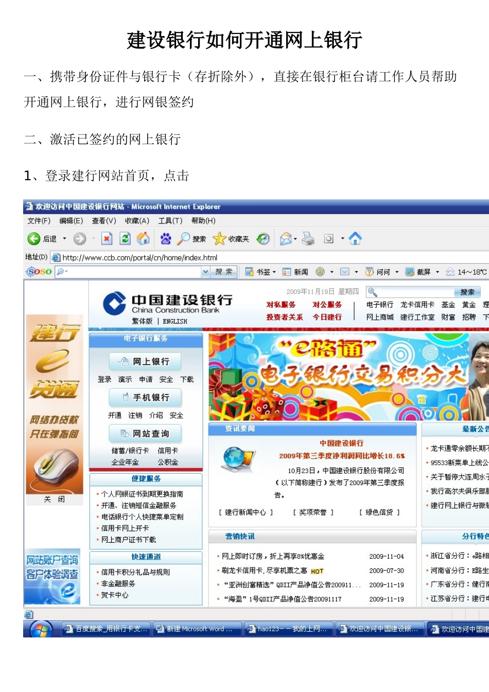Click the round yellow icon in SOSO toolbar
Image resolution: width=489 pixels, height=692 pixels.
pyautogui.click(x=320, y=272)
